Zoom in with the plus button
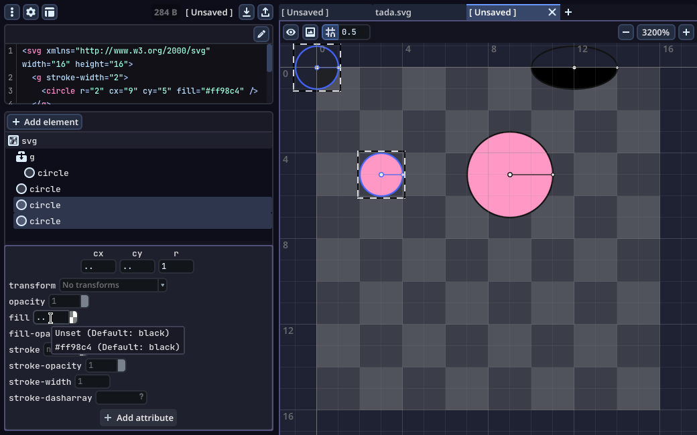Viewport: 697px width, 435px height. [686, 32]
